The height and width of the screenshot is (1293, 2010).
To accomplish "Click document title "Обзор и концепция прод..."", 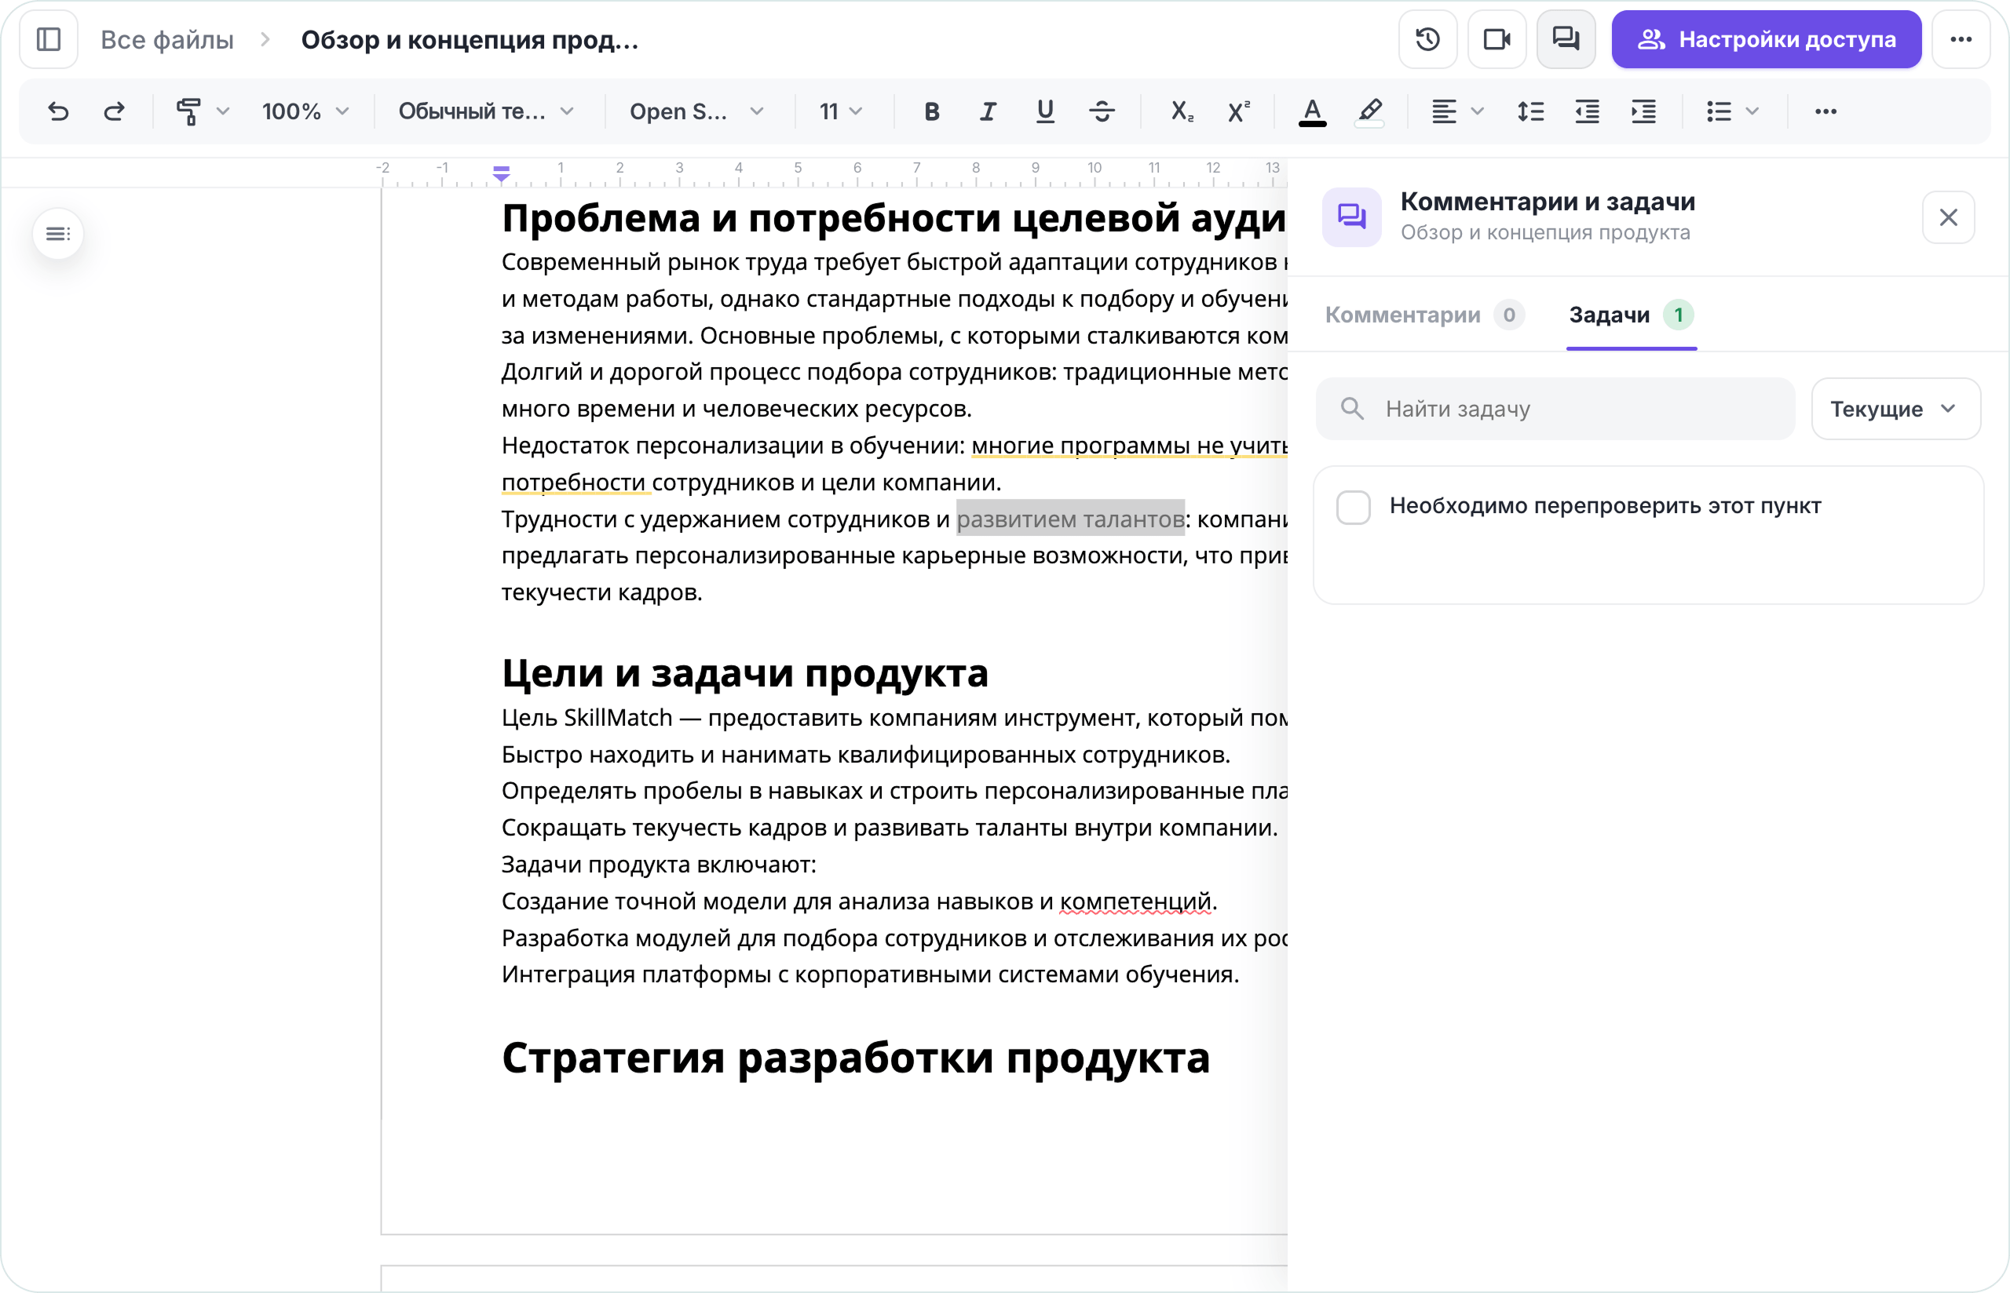I will pos(470,39).
